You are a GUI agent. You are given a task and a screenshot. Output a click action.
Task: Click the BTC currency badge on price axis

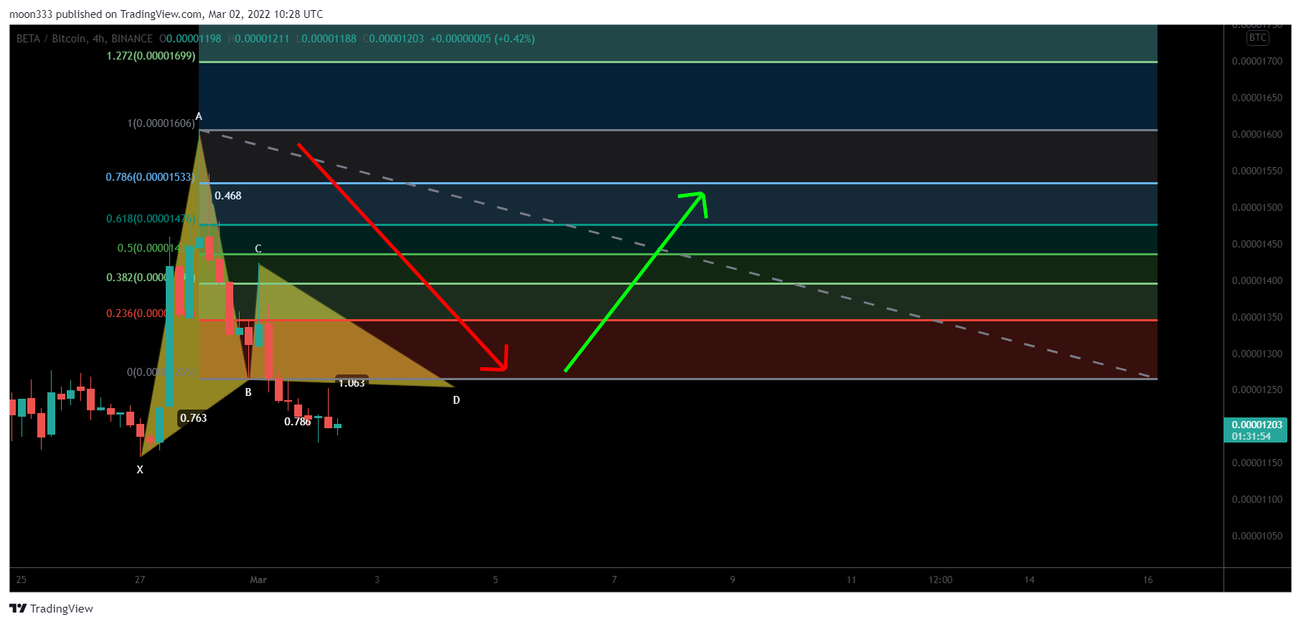(1257, 38)
